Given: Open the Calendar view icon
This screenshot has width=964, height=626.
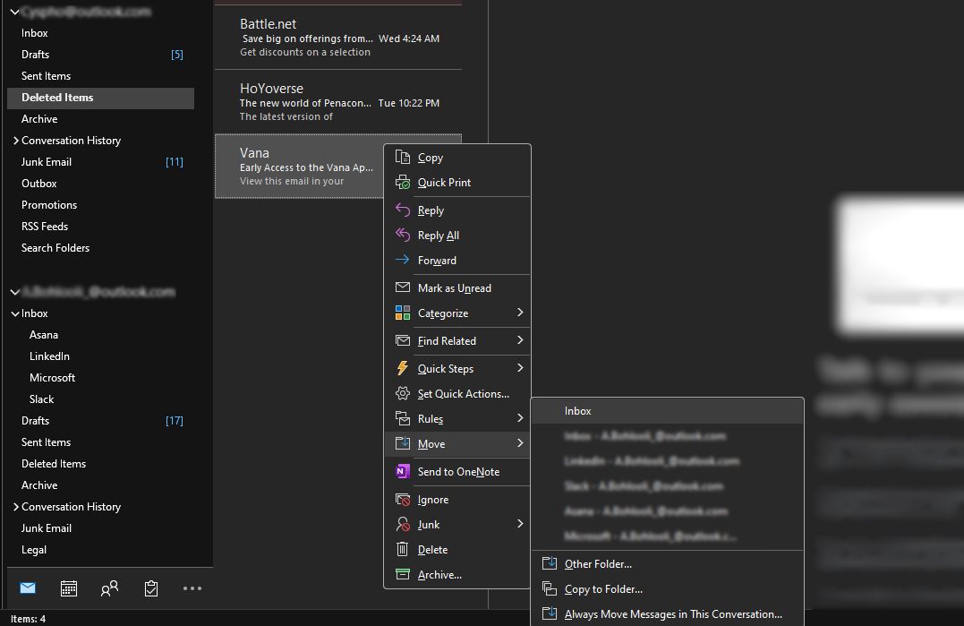Looking at the screenshot, I should tap(69, 588).
